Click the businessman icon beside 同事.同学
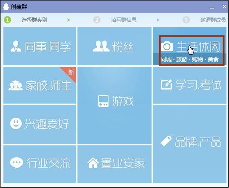 pos(16,46)
